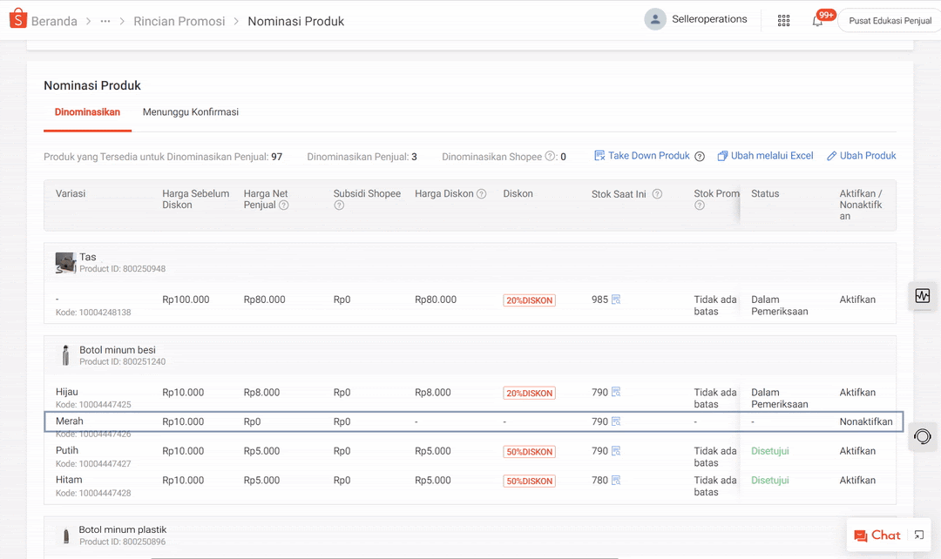Open the performance monitor side widget
Viewport: 941px width, 559px height.
(923, 295)
